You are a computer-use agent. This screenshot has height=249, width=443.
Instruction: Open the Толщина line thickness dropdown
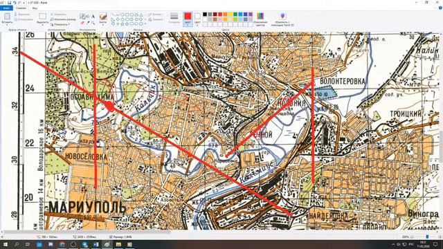tap(174, 18)
